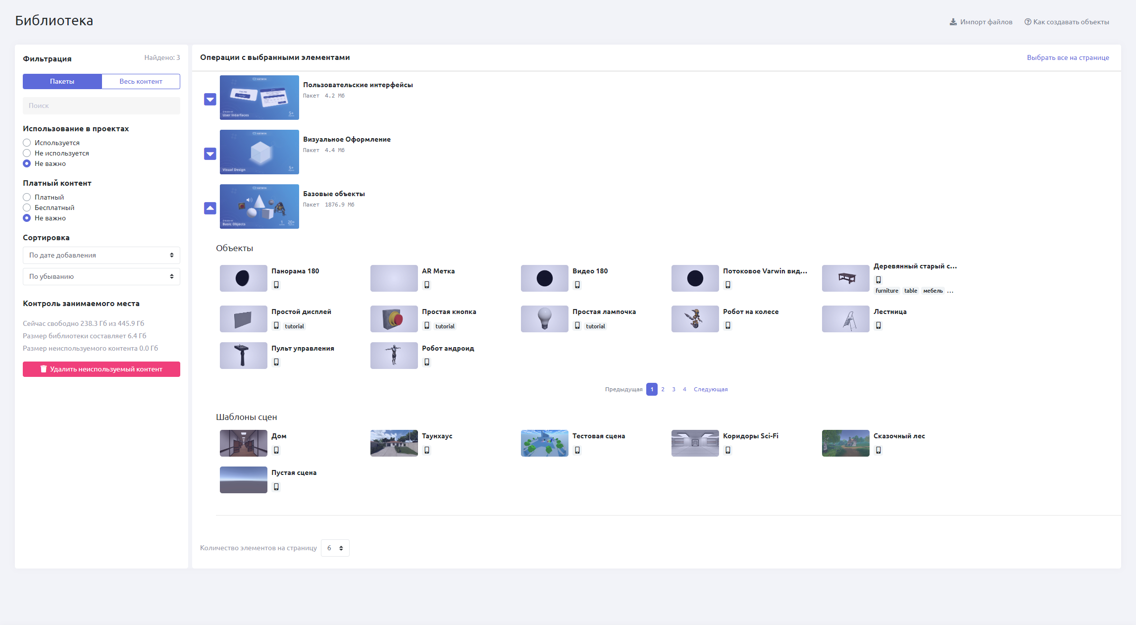1136x625 pixels.
Task: Open the items-per-page count selector
Action: click(x=335, y=548)
